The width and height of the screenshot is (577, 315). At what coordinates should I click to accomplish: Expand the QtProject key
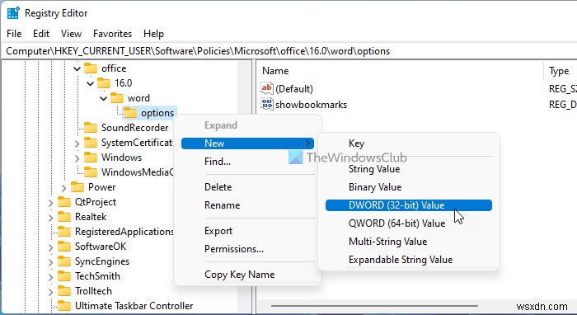(x=50, y=202)
